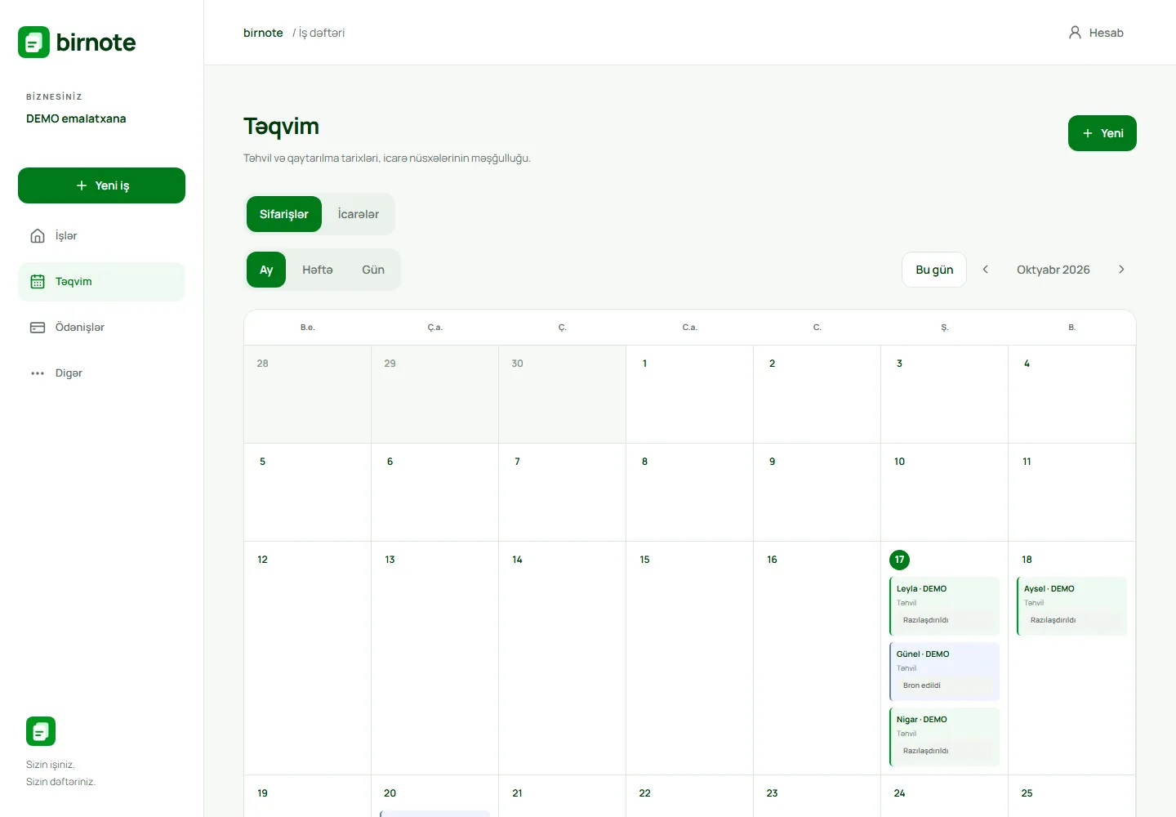The height and width of the screenshot is (817, 1176).
Task: Go to previous month with left chevron
Action: 986,270
